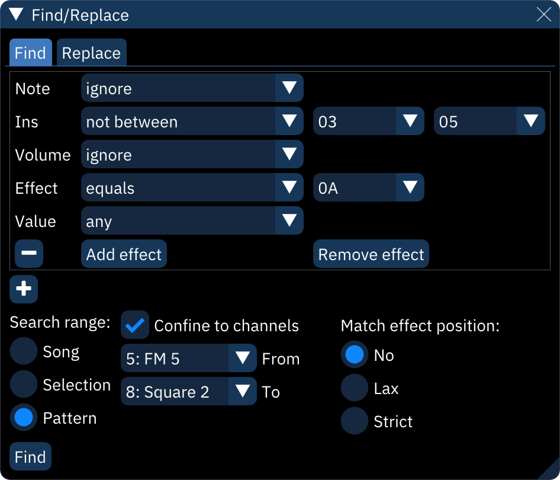Click the Remove effect button
The width and height of the screenshot is (560, 480).
click(371, 254)
